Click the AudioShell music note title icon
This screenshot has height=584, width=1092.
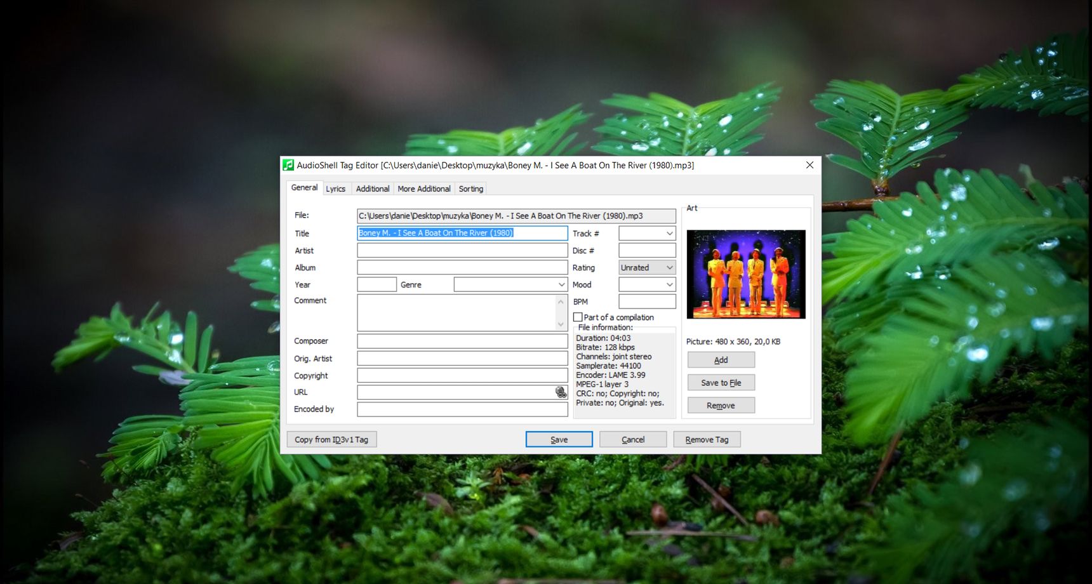288,165
